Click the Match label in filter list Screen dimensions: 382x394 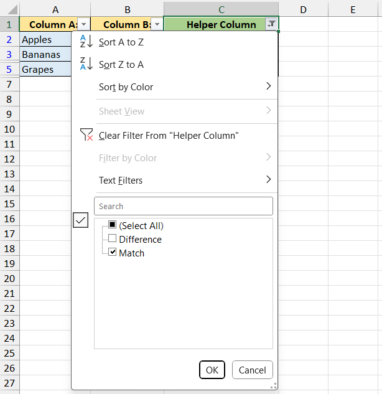coord(132,253)
